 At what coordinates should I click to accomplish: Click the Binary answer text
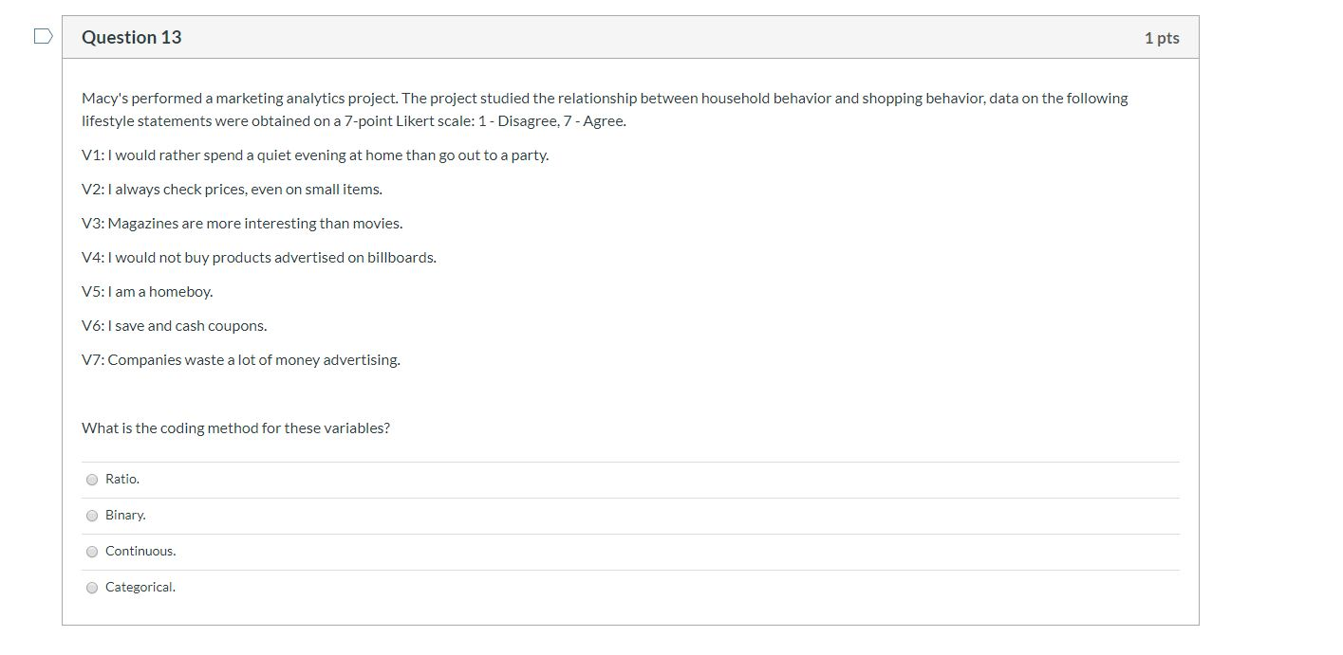pyautogui.click(x=125, y=515)
